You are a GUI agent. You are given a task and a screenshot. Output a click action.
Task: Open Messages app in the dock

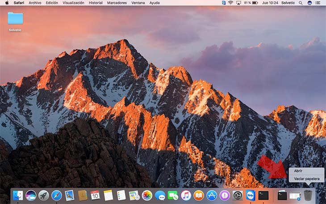[x=160, y=195]
